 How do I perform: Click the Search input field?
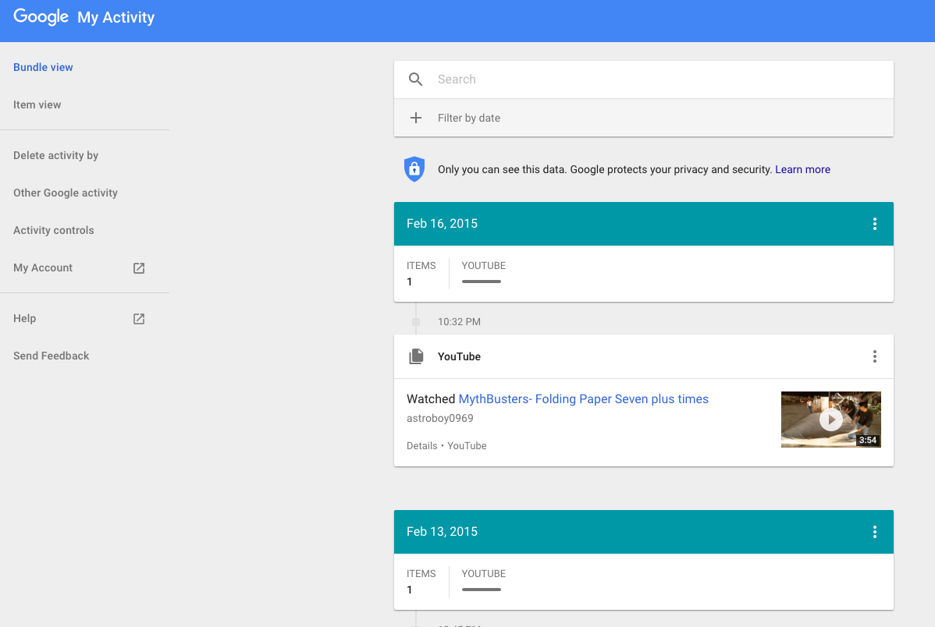pyautogui.click(x=656, y=80)
